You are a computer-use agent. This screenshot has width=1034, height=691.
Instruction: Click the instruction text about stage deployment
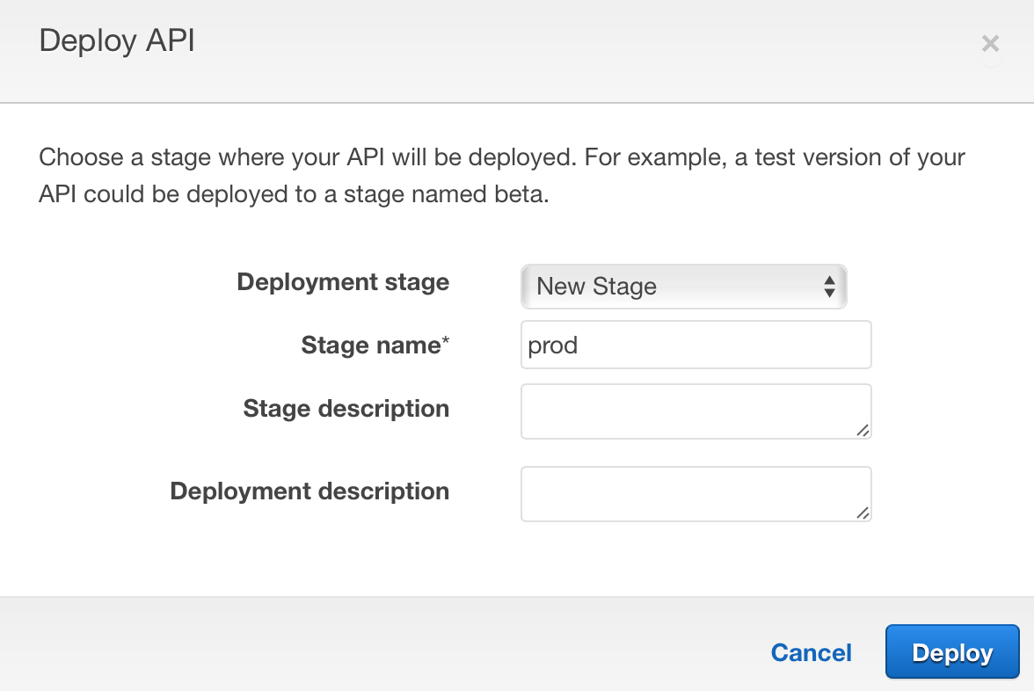(x=501, y=175)
